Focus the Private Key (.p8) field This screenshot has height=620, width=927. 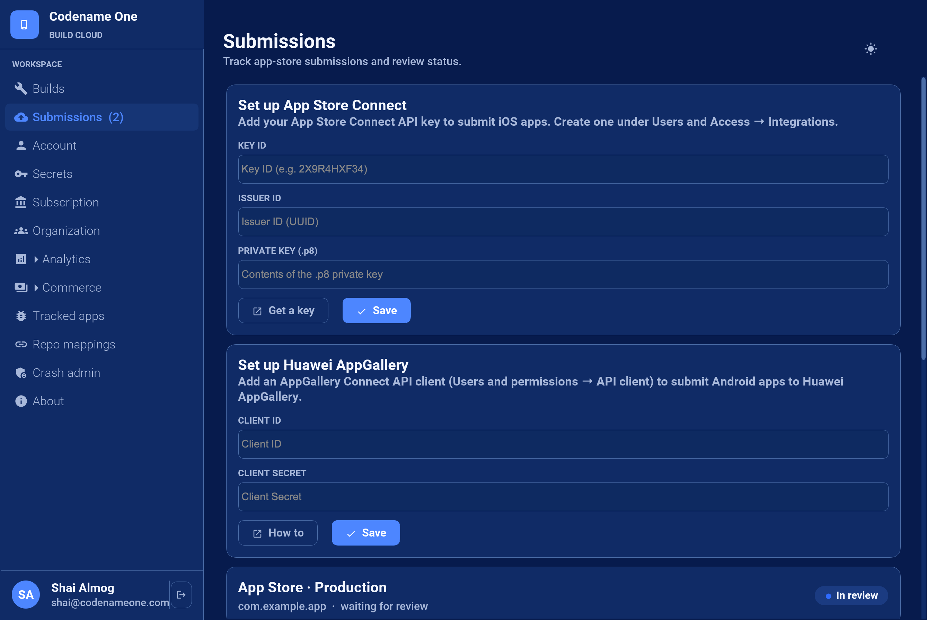point(563,274)
